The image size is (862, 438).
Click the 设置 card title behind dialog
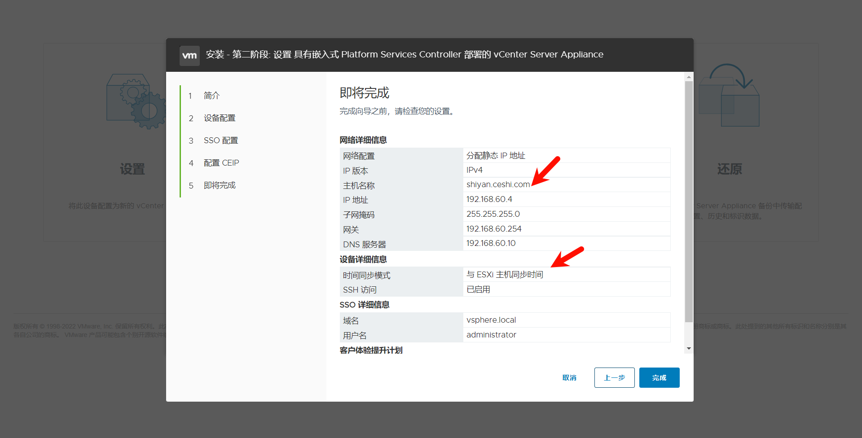click(132, 169)
